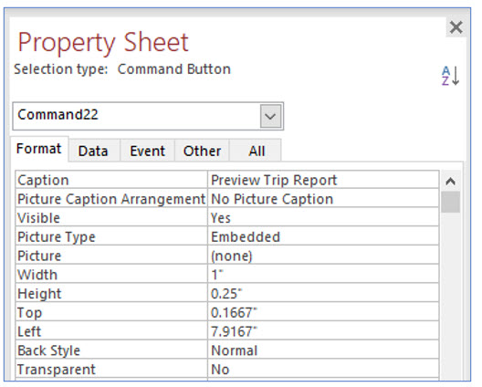Sort properties alphabetically with the AZ icon
This screenshot has height=387, width=482.
click(450, 76)
